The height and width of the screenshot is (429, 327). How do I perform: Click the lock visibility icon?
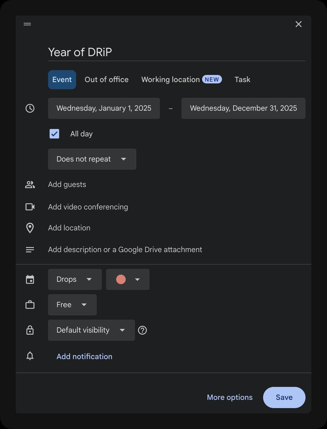click(30, 330)
